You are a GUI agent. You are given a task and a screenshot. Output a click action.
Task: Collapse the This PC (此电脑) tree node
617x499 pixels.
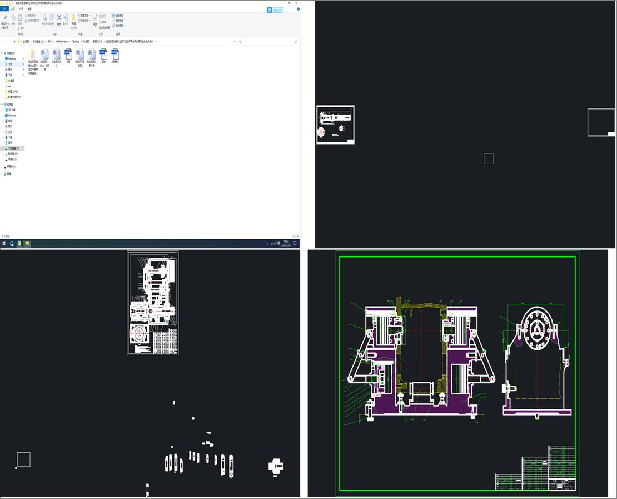(x=2, y=105)
